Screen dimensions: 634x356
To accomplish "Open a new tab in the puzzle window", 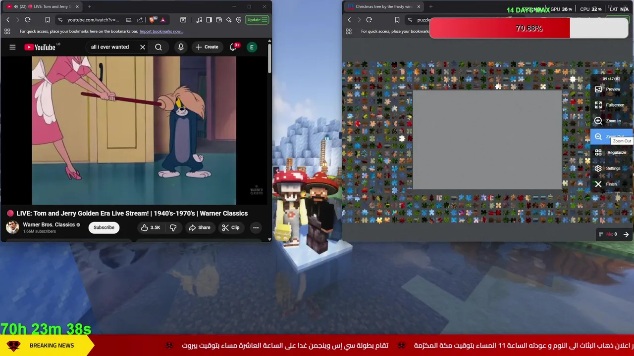I will [x=430, y=6].
